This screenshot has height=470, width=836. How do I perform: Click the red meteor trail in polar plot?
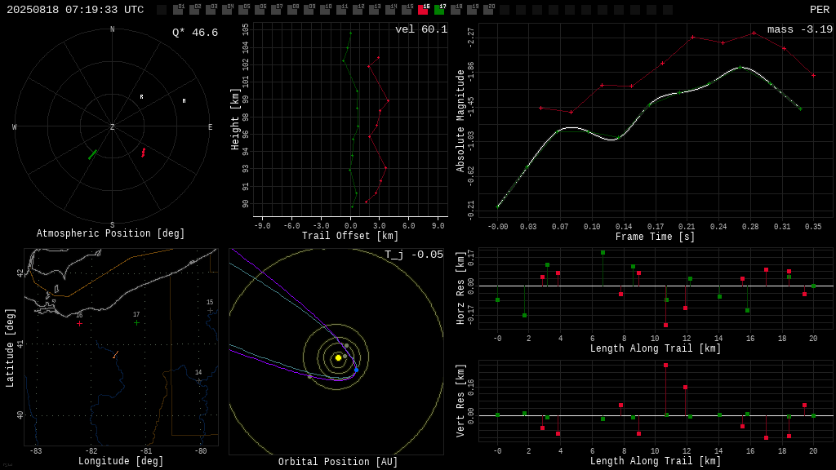pyautogui.click(x=143, y=153)
